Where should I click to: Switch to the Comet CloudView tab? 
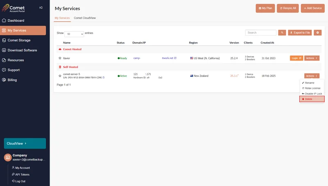(x=85, y=18)
